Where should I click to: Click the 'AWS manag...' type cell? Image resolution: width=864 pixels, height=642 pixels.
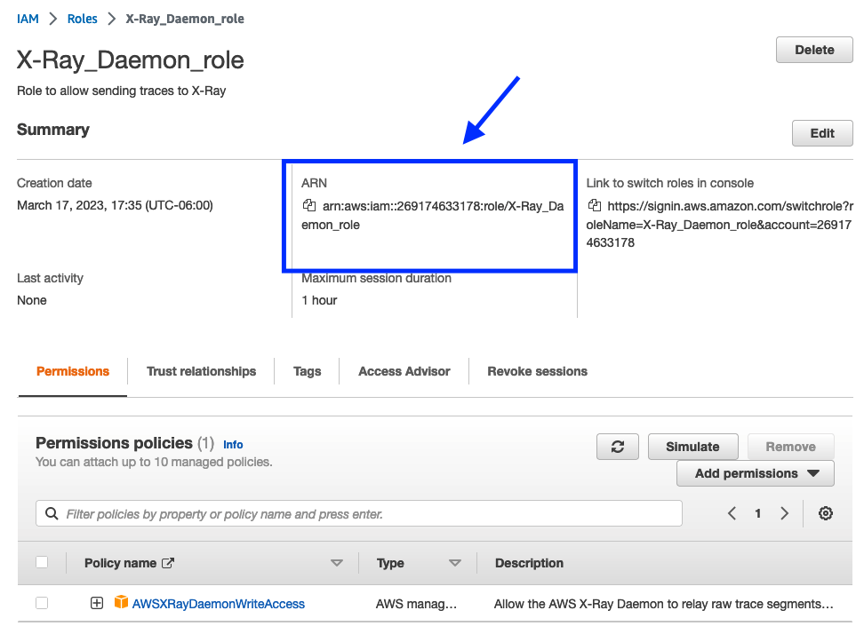(x=416, y=604)
